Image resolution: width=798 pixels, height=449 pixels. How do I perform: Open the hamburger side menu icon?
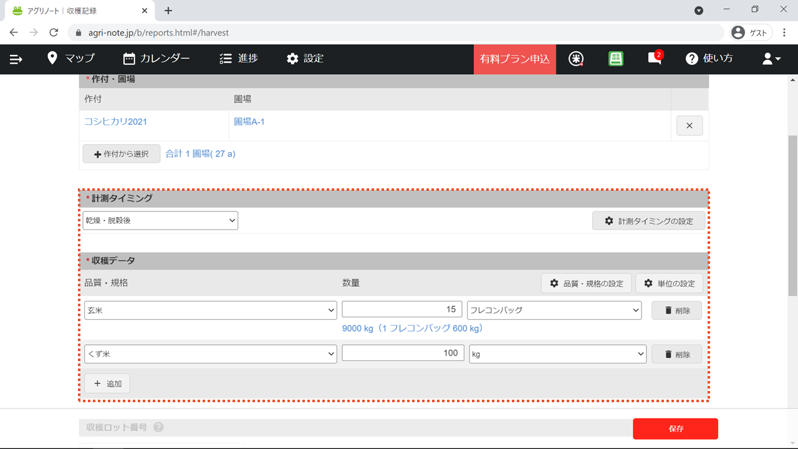(x=16, y=59)
